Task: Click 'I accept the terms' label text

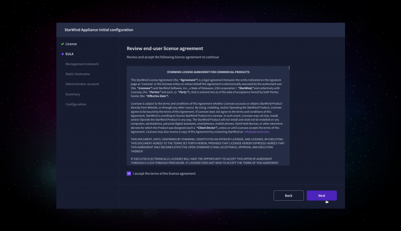Action: pos(164,174)
